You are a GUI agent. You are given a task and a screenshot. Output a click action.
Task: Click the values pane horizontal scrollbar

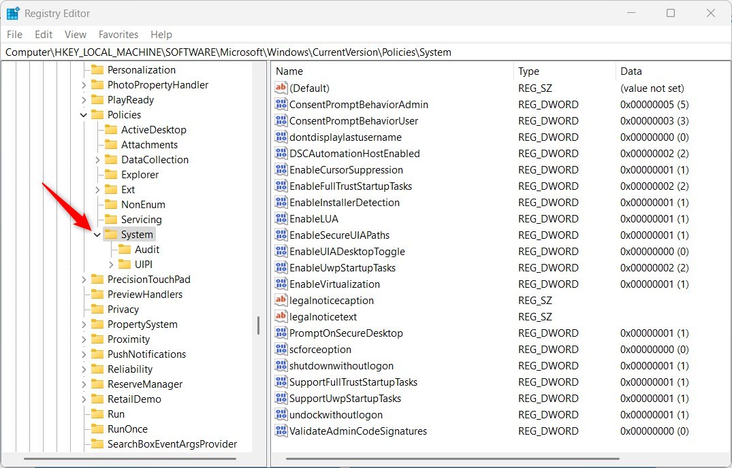coord(453,458)
